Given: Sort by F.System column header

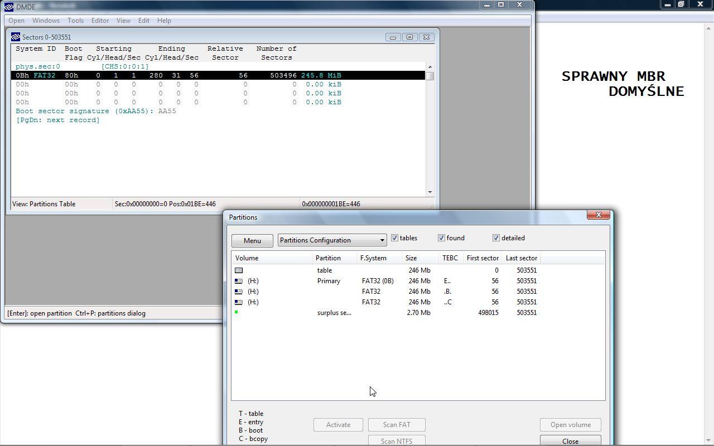Looking at the screenshot, I should coord(379,258).
